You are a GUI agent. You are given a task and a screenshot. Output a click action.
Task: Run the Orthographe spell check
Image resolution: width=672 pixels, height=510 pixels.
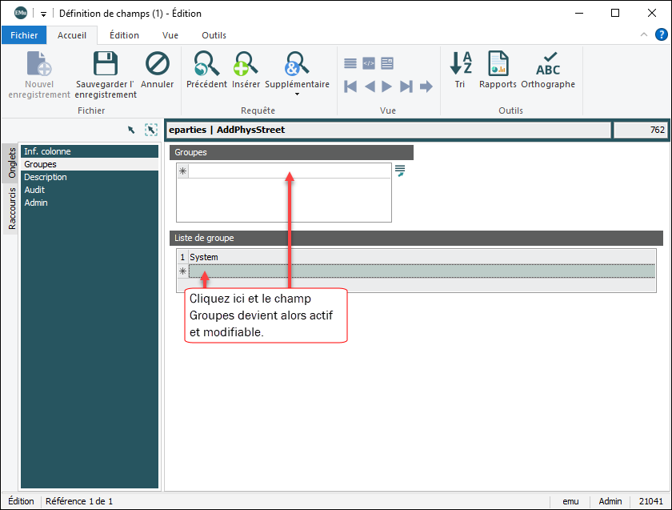[548, 66]
